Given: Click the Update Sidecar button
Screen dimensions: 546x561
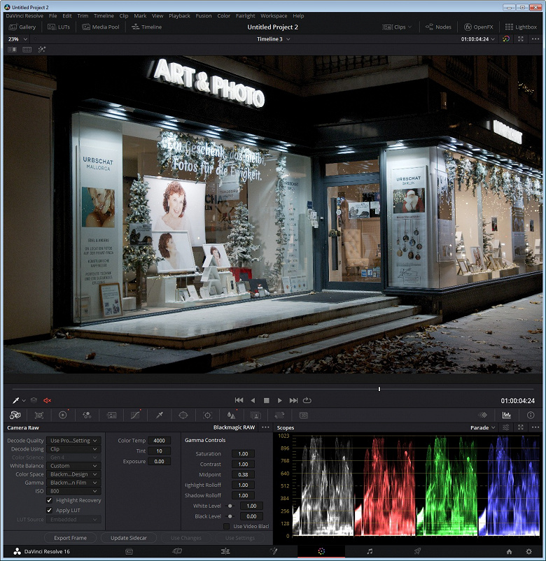Looking at the screenshot, I should click(x=129, y=538).
